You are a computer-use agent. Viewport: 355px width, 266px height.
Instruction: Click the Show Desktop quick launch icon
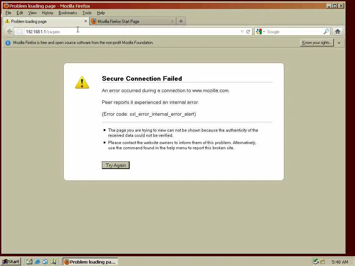29,262
